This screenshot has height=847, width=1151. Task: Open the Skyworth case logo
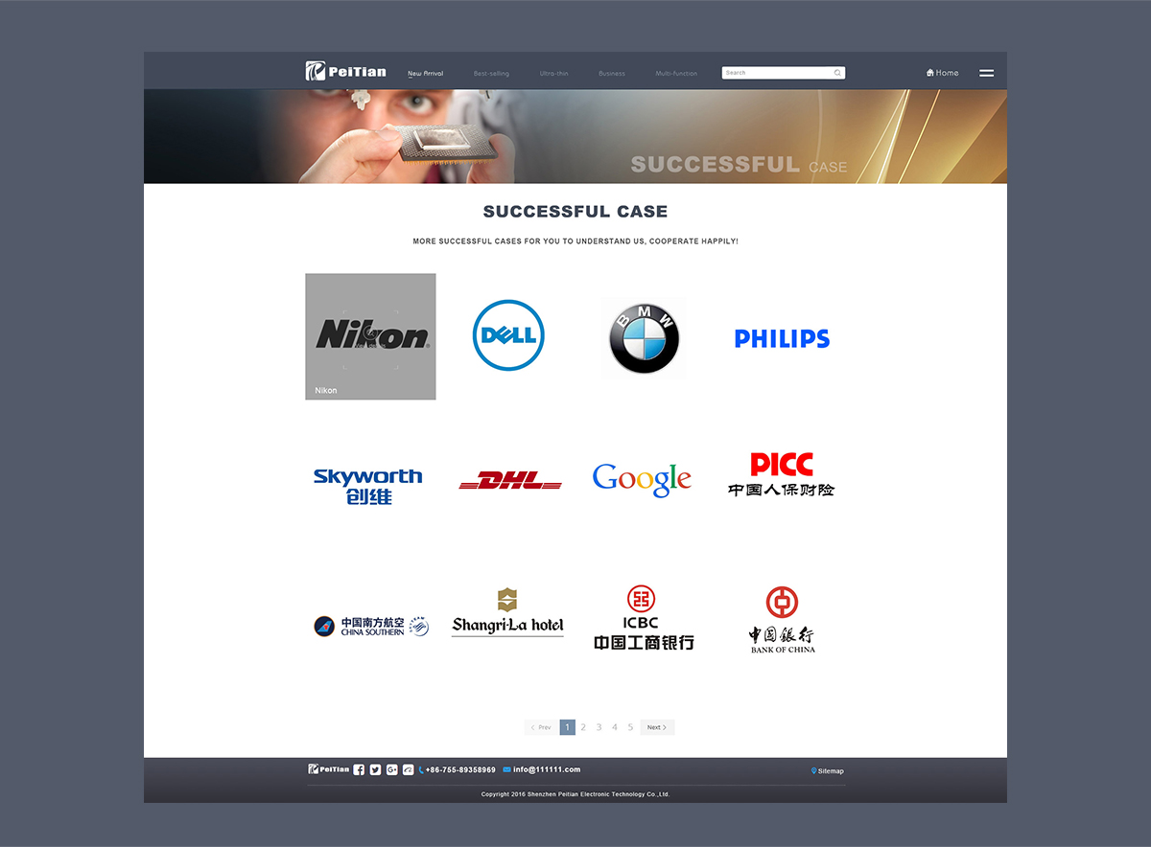368,486
